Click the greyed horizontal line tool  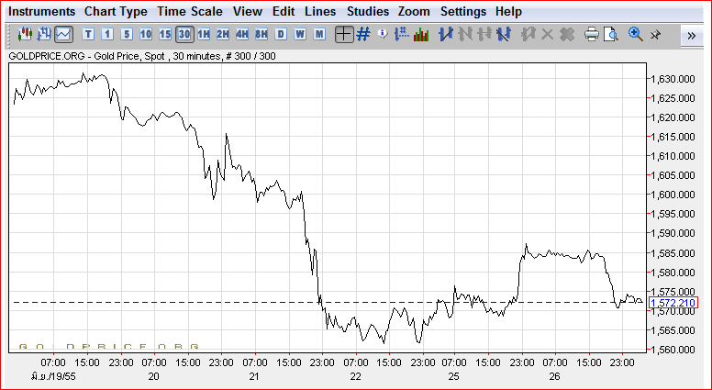(x=484, y=34)
